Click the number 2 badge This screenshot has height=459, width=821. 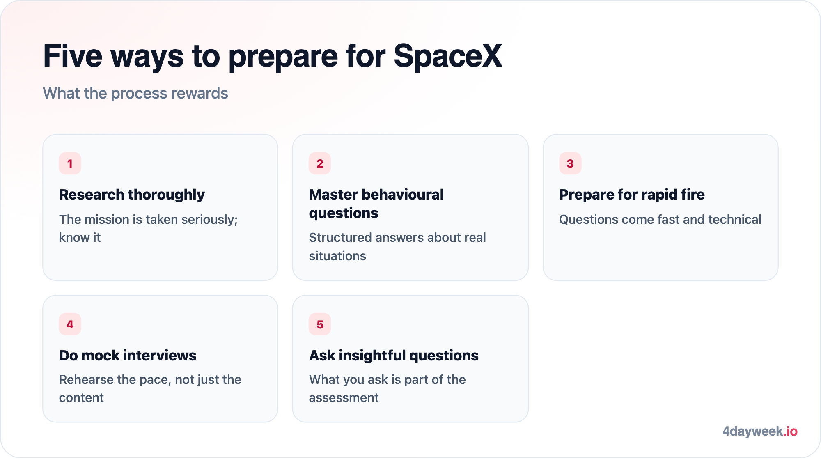(x=320, y=163)
